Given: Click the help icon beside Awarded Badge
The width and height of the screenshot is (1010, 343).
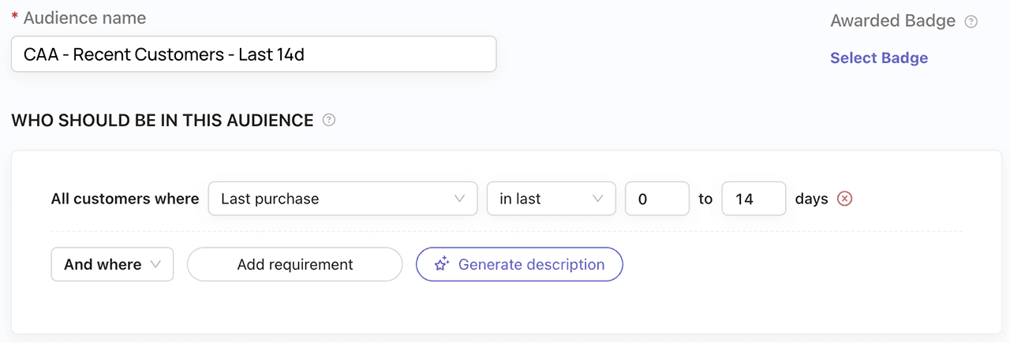Looking at the screenshot, I should [x=971, y=22].
